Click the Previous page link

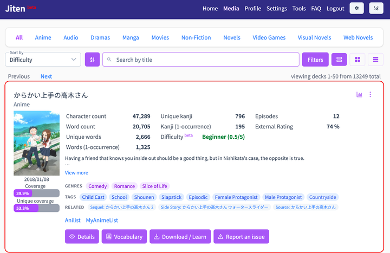[19, 76]
